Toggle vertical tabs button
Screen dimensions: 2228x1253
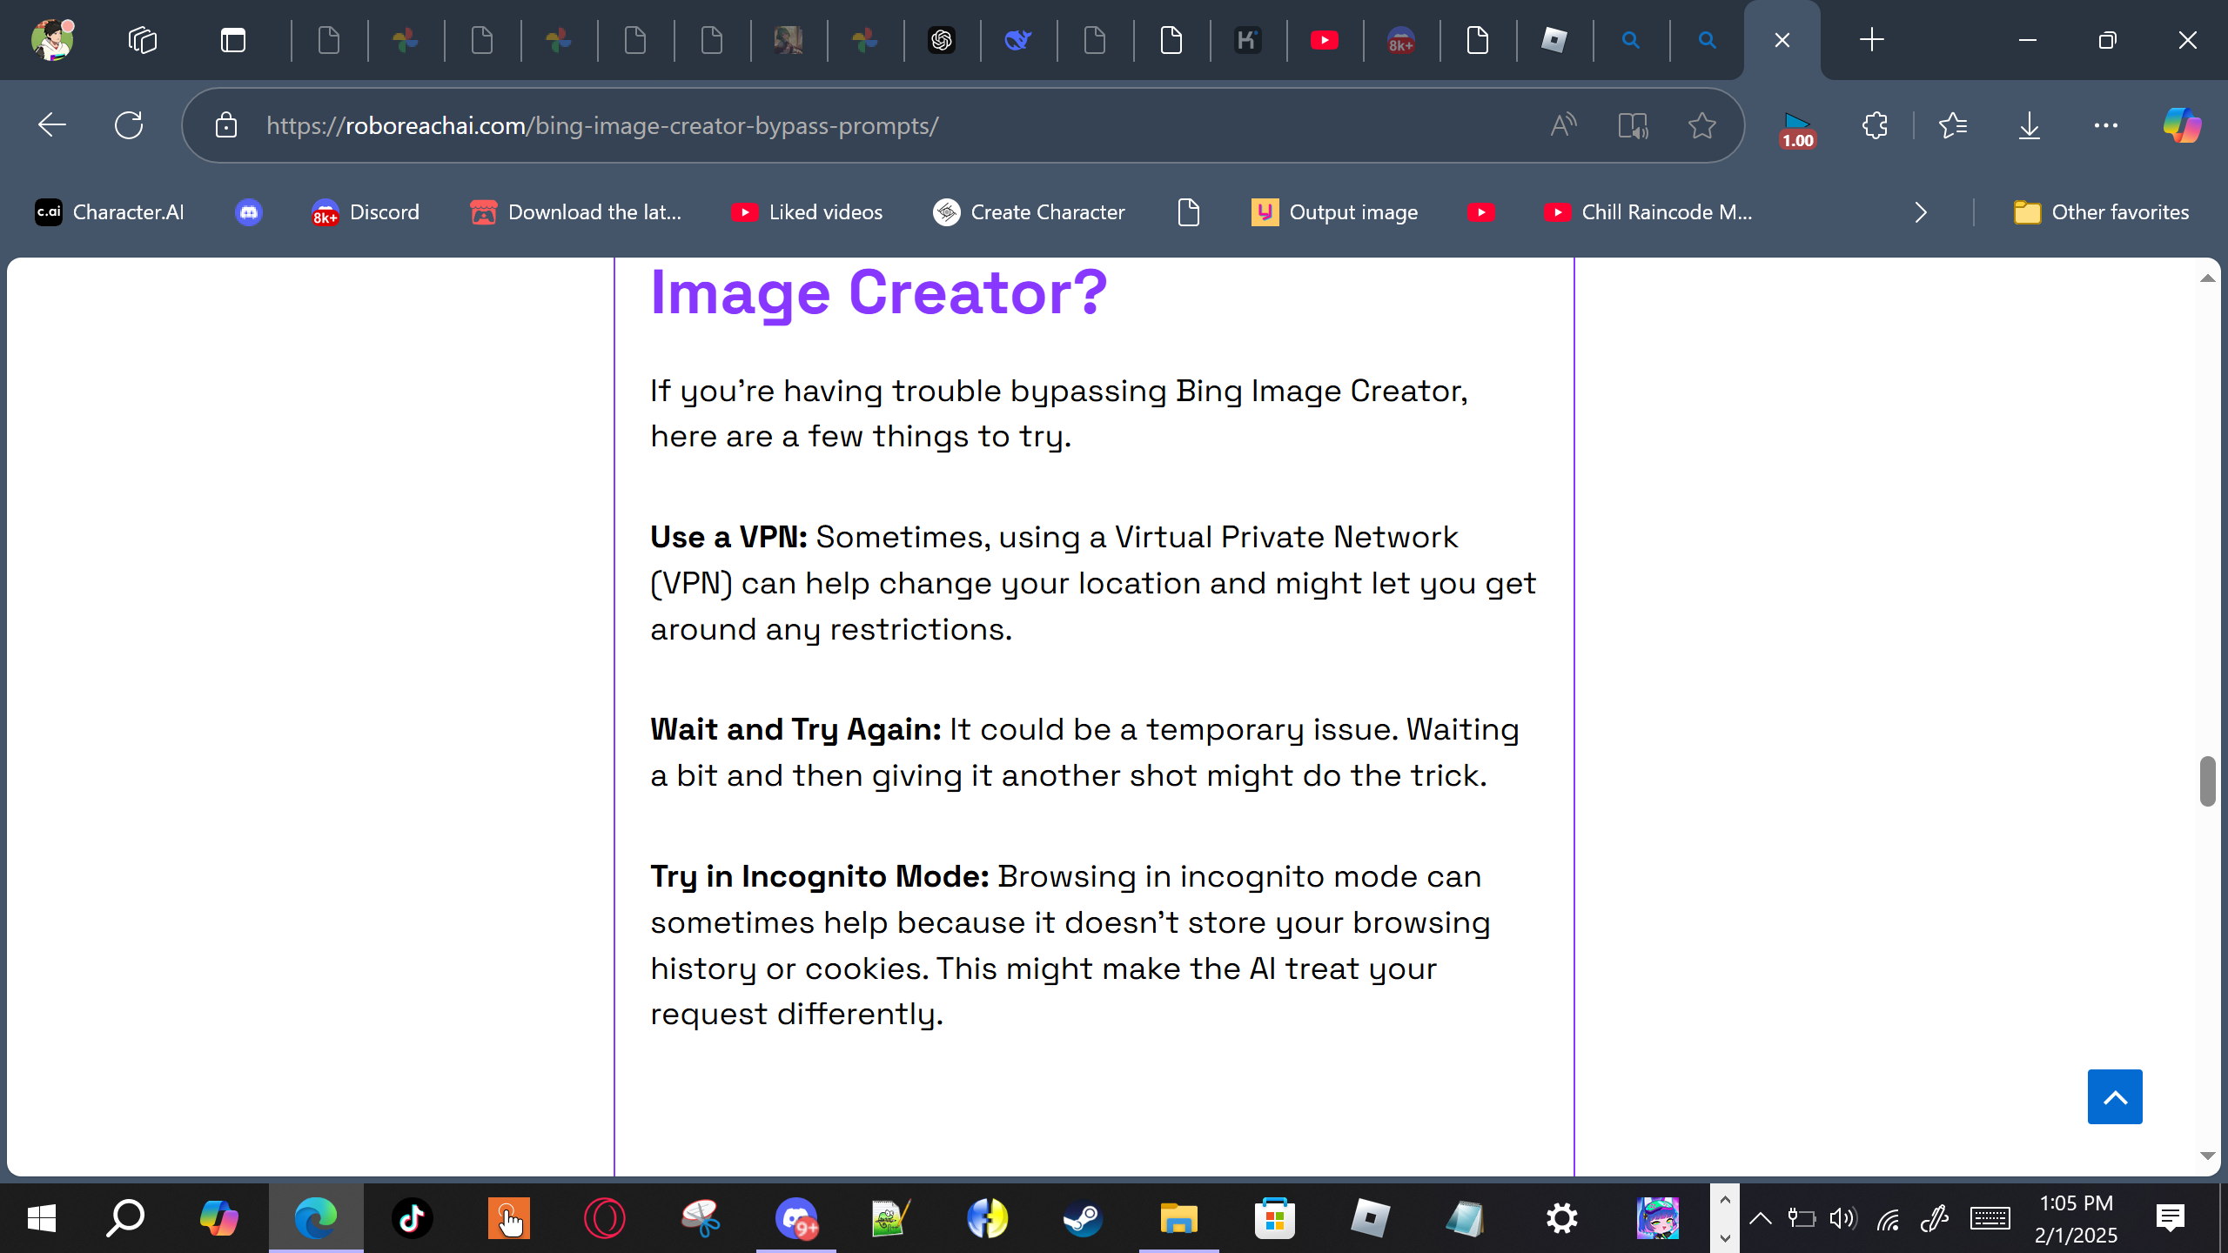point(232,40)
